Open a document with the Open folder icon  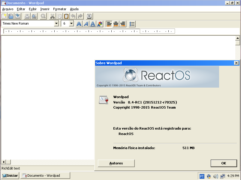11,16
